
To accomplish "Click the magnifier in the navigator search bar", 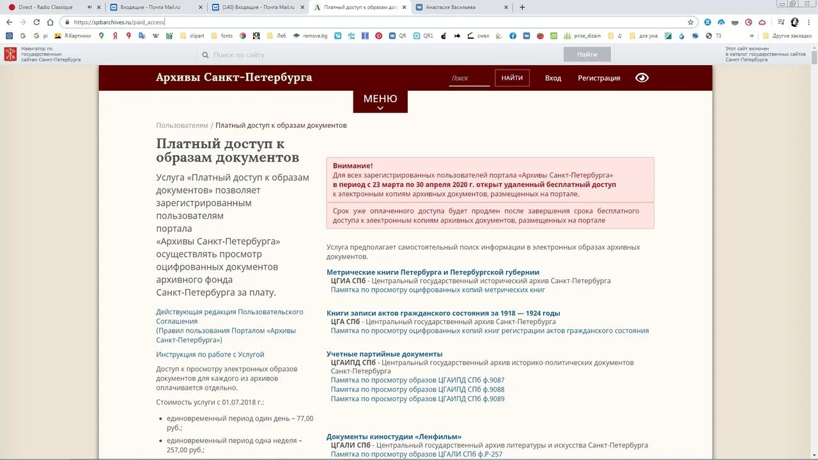I will tap(206, 55).
